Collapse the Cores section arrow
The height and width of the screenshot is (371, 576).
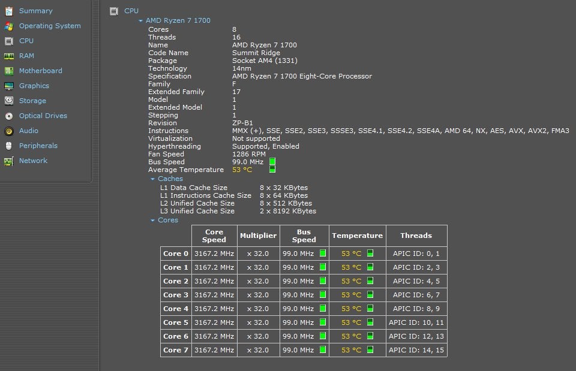152,221
